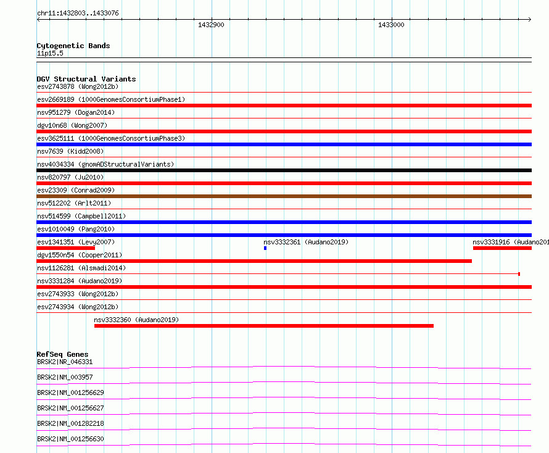The width and height of the screenshot is (549, 453).
Task: Click the dgv10n68 (Wong2007) label
Action: tap(72, 125)
